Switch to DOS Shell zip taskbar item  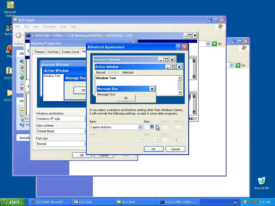[93, 202]
